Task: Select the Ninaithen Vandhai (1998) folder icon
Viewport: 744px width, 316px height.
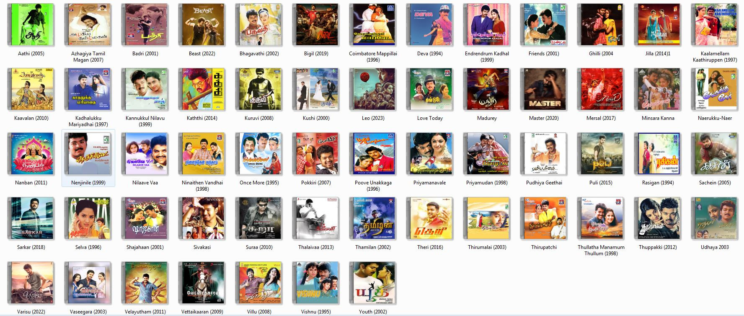Action: (202, 154)
